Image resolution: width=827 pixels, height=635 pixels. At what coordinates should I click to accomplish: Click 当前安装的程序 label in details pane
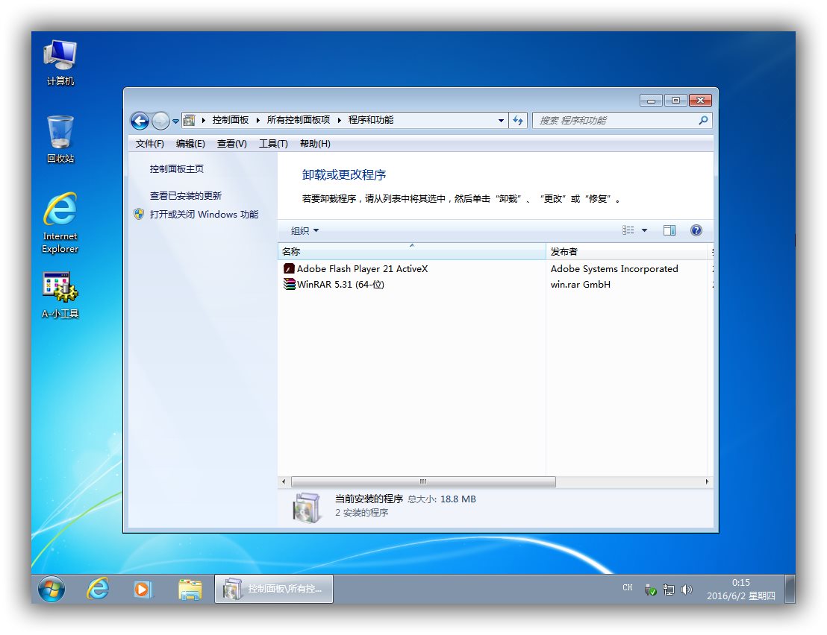tap(369, 499)
